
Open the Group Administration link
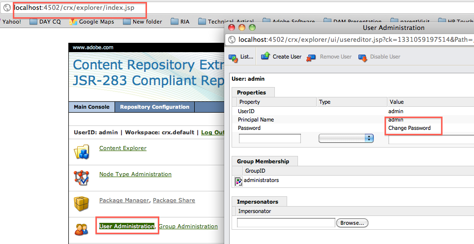click(x=188, y=226)
